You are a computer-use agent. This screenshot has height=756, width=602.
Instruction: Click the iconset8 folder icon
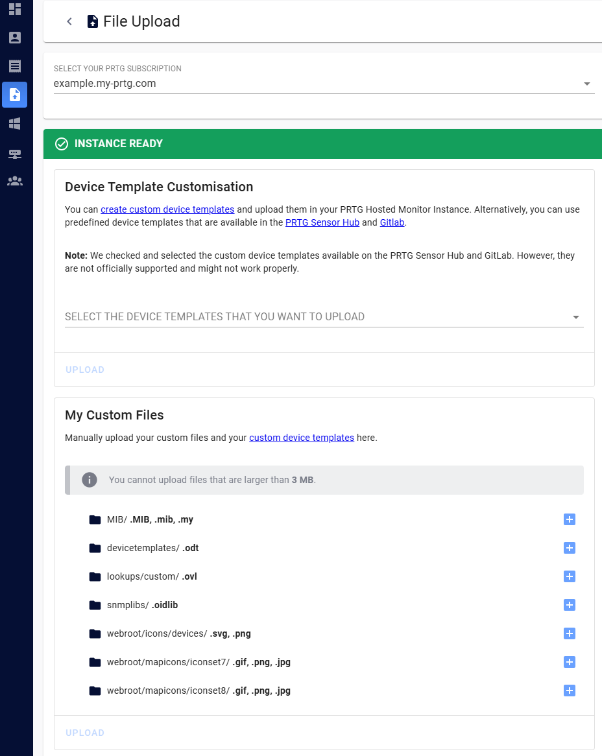[x=95, y=691]
